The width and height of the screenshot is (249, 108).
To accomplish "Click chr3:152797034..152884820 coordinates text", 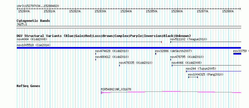I will point(38,6).
